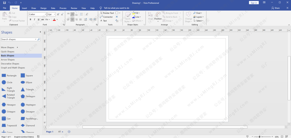Screen dimensions: 291x138
Task: Toggle Underline formatting
Action: pyautogui.click(x=39, y=20)
